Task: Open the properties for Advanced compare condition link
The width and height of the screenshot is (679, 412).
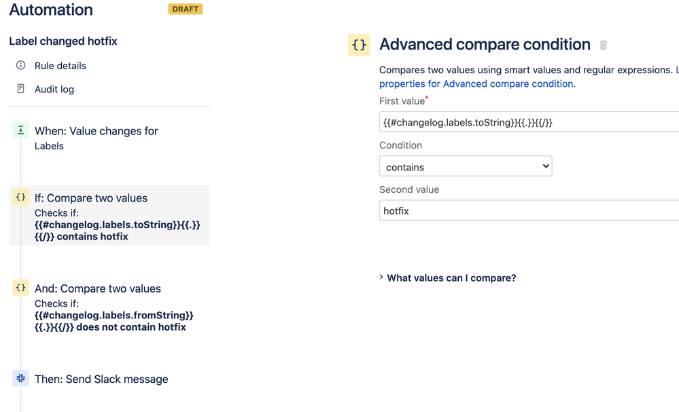Action: 477,84
